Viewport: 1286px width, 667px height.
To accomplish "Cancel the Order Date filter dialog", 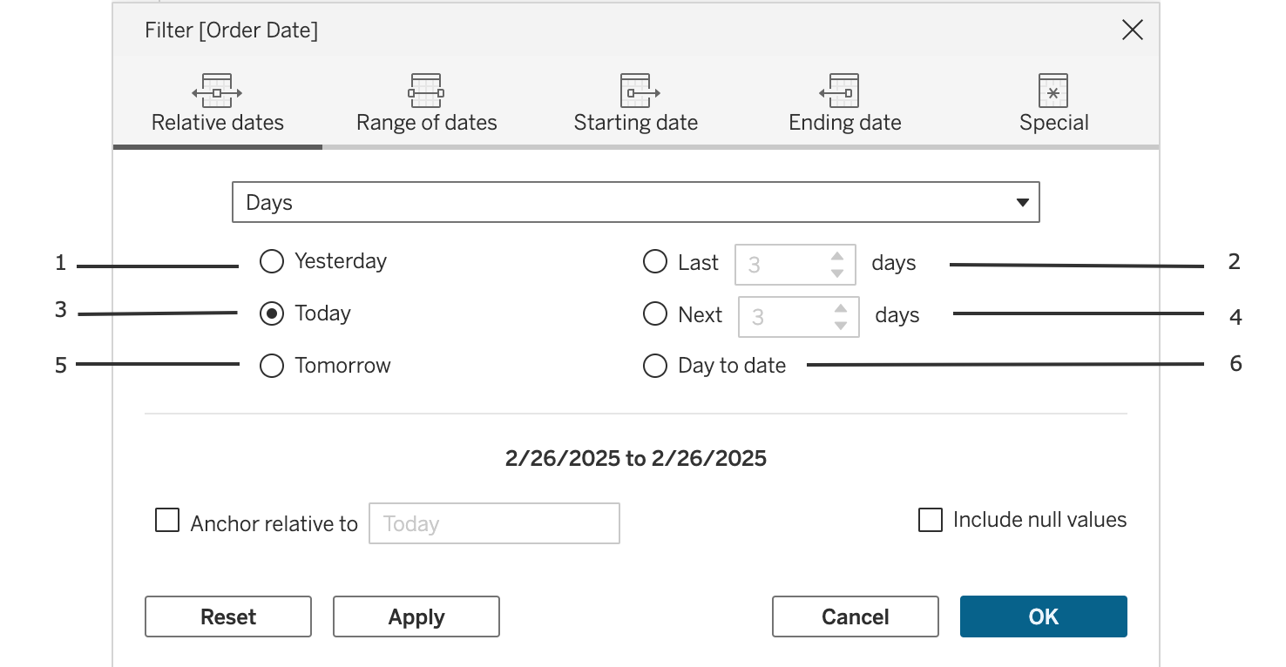I will [x=856, y=616].
